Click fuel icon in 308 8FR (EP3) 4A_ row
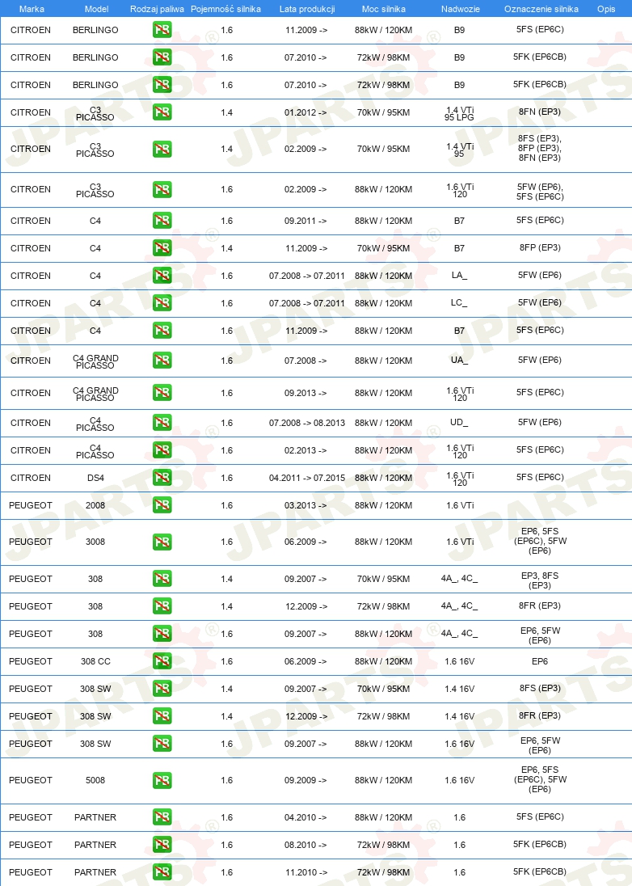The image size is (632, 886). click(x=162, y=606)
